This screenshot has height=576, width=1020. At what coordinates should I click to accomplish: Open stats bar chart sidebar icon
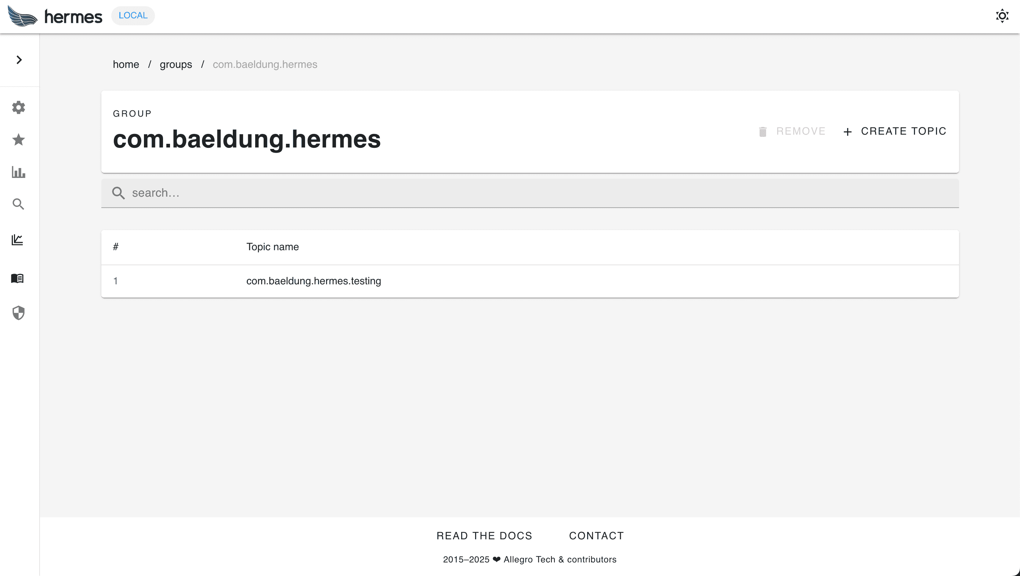click(18, 172)
